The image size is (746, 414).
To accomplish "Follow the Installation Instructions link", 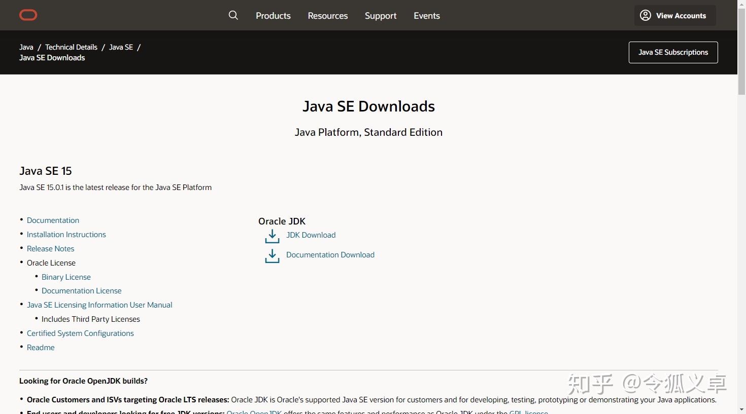I will (x=66, y=235).
